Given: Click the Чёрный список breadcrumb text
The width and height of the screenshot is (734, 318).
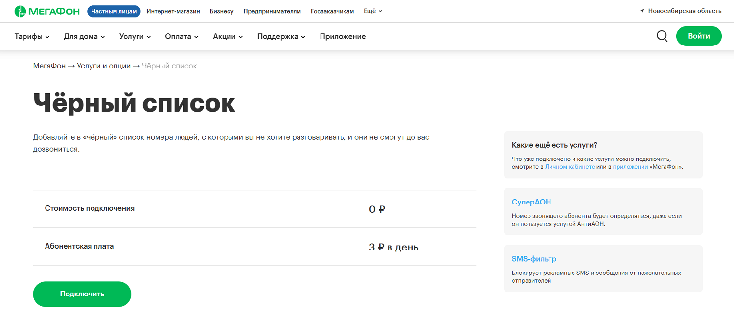Looking at the screenshot, I should coord(169,66).
